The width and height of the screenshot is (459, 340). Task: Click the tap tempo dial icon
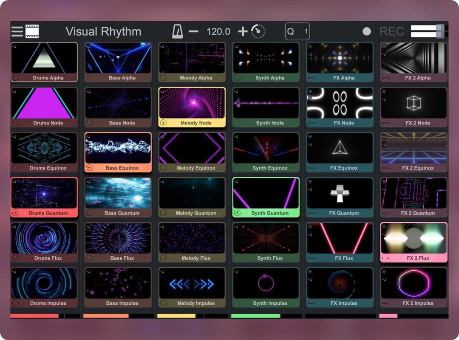[x=258, y=31]
